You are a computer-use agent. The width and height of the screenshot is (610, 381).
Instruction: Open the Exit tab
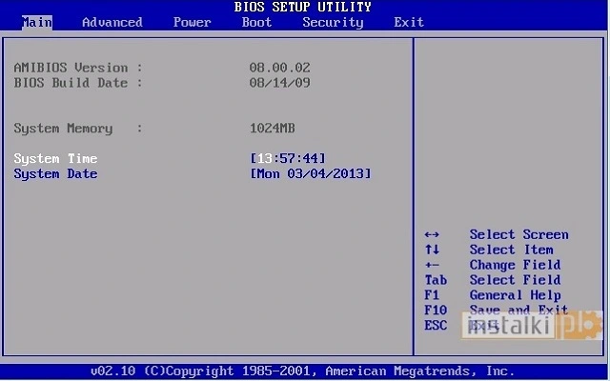pos(409,22)
